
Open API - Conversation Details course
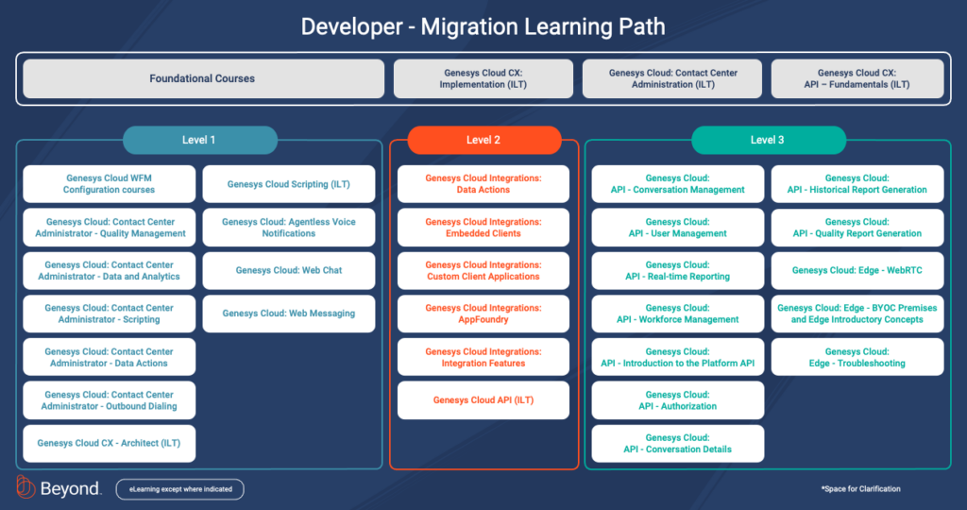tap(678, 443)
